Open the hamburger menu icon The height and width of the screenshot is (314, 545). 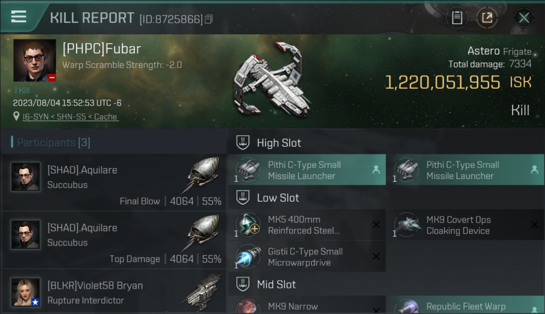point(19,17)
